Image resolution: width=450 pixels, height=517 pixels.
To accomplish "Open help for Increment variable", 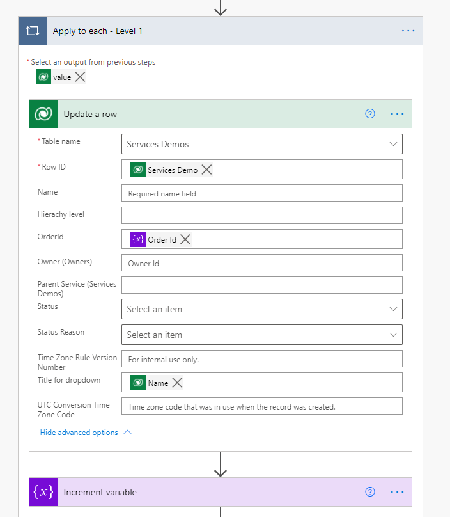I will [369, 492].
